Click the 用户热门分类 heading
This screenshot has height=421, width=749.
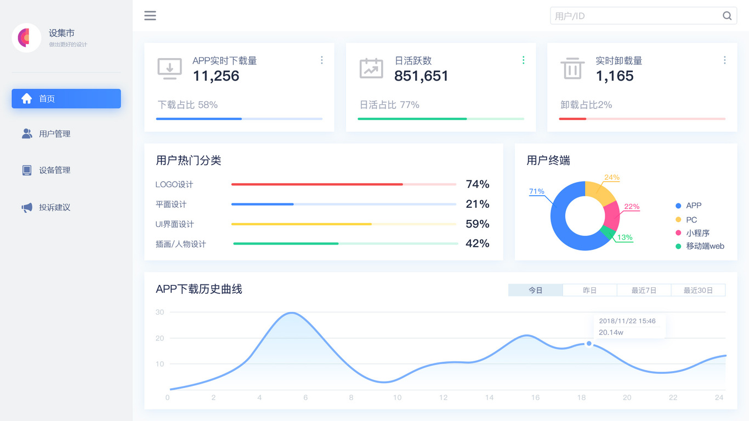coord(189,161)
